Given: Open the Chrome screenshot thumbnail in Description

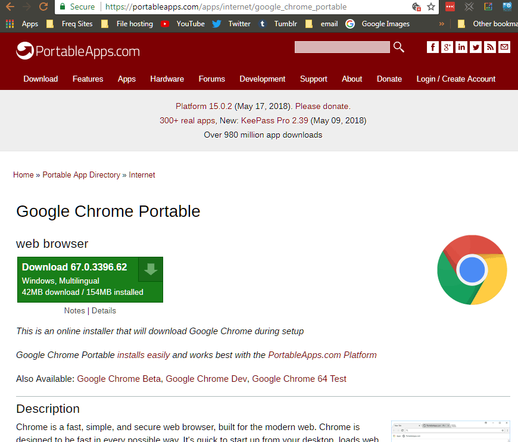Looking at the screenshot, I should coord(451,431).
